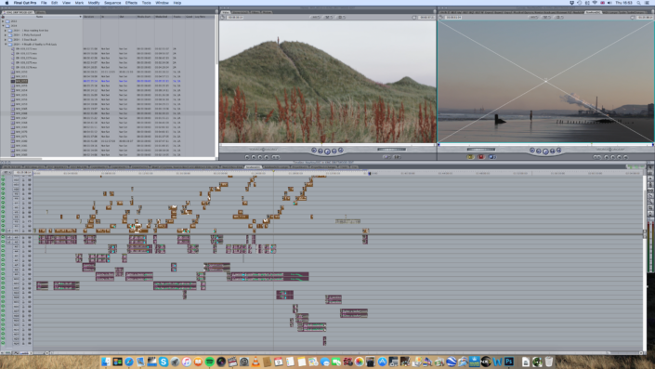Screen dimensions: 655x369
Task: Switch to the Effects tab in Browser
Action: [x=41, y=12]
